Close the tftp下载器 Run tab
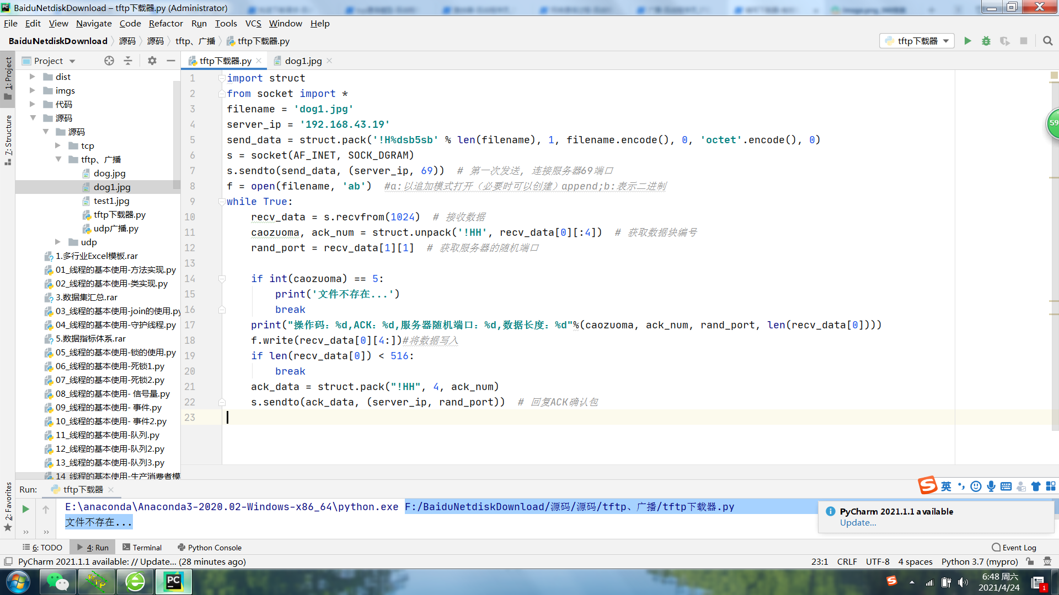The width and height of the screenshot is (1059, 595). point(111,489)
